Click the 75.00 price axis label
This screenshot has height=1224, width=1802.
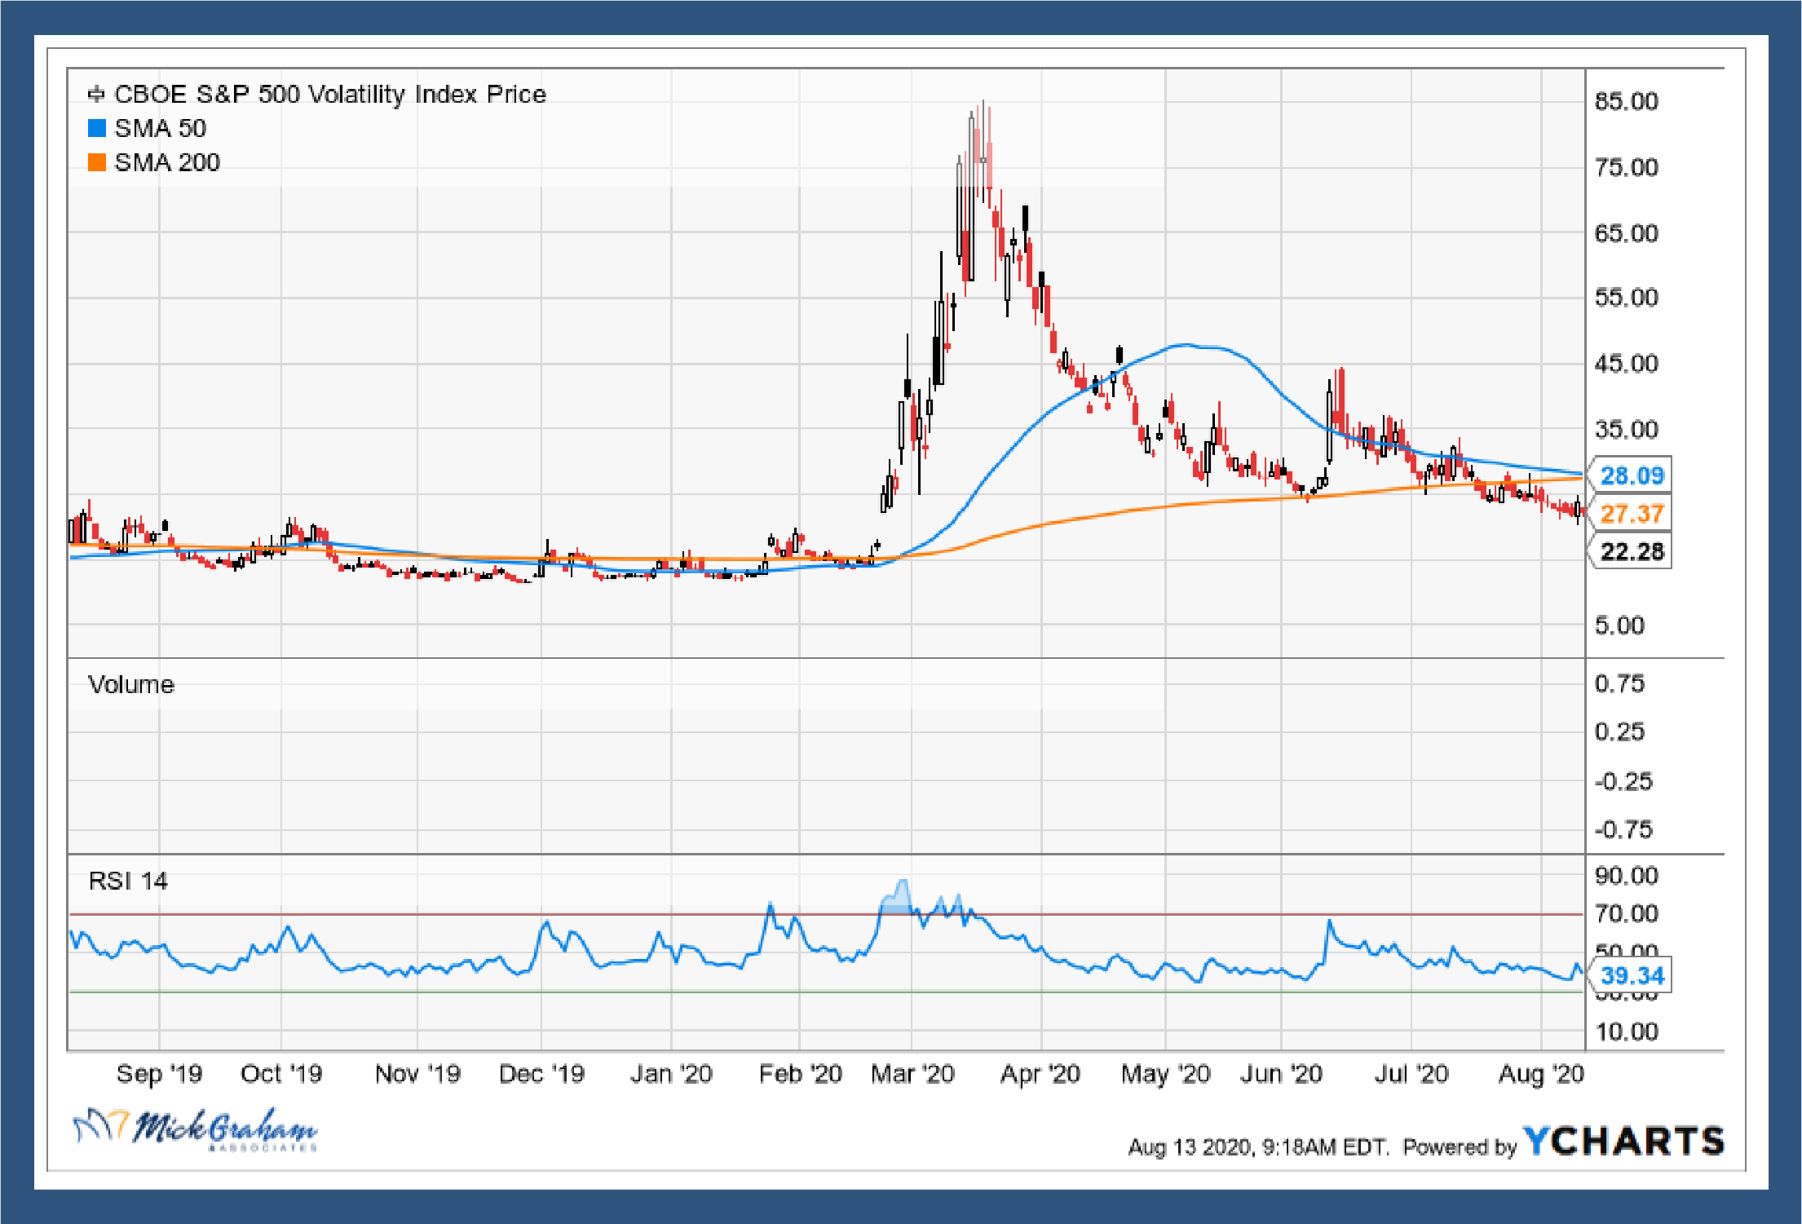click(1627, 167)
